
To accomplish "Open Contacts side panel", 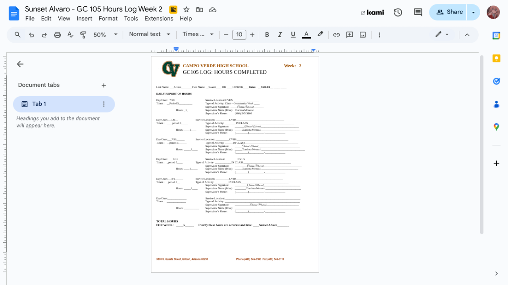I will click(x=496, y=104).
